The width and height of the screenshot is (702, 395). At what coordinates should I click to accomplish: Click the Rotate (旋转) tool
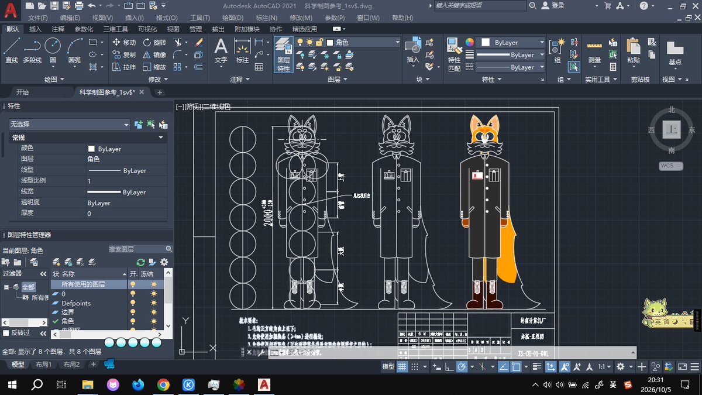[x=154, y=42]
